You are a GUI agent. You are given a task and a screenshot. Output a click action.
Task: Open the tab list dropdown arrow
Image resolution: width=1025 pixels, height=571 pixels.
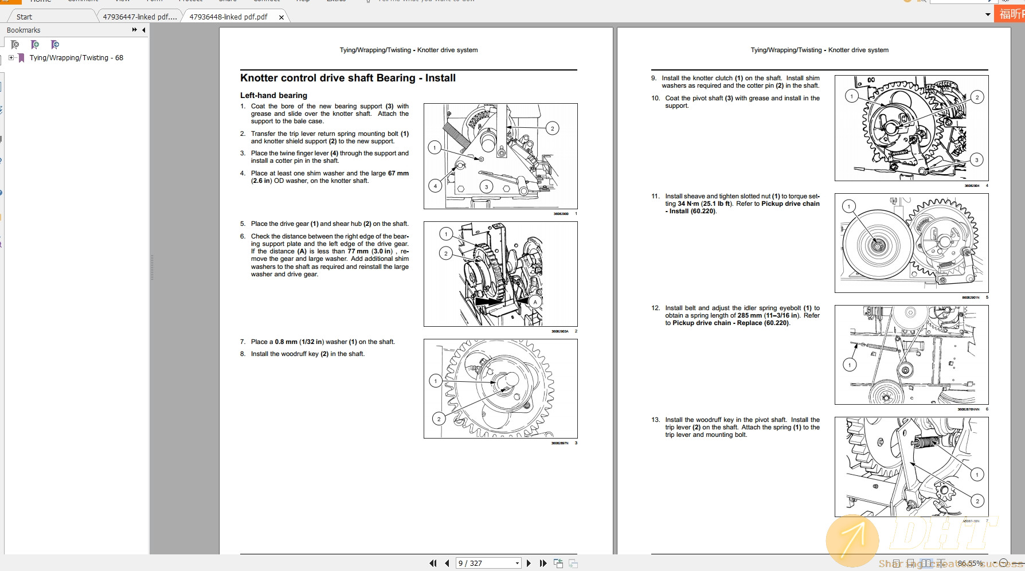pyautogui.click(x=988, y=15)
